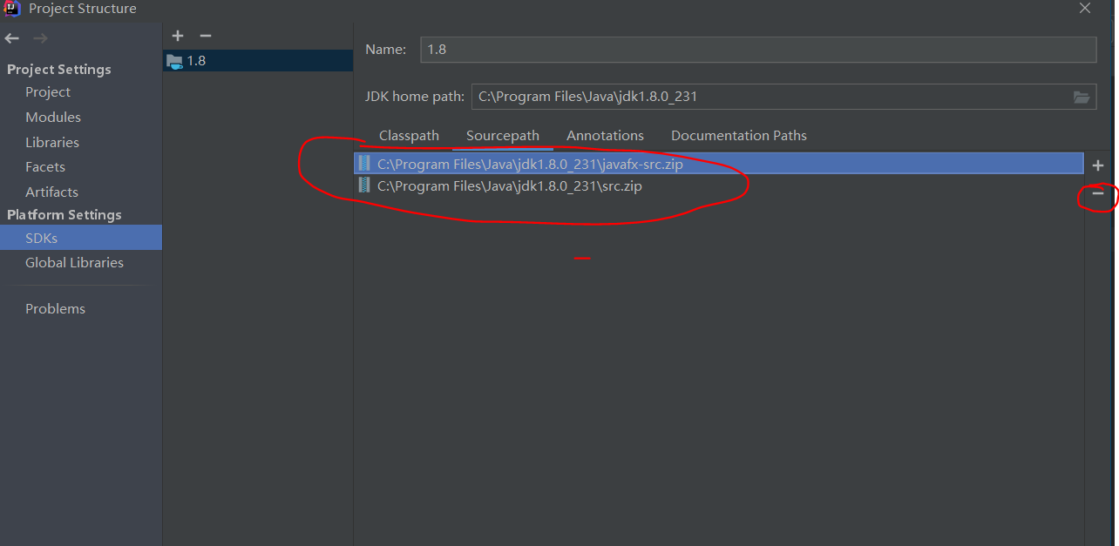Screen dimensions: 1119x546
Task: Select the javafx-src.zip path entry
Action: (x=719, y=164)
